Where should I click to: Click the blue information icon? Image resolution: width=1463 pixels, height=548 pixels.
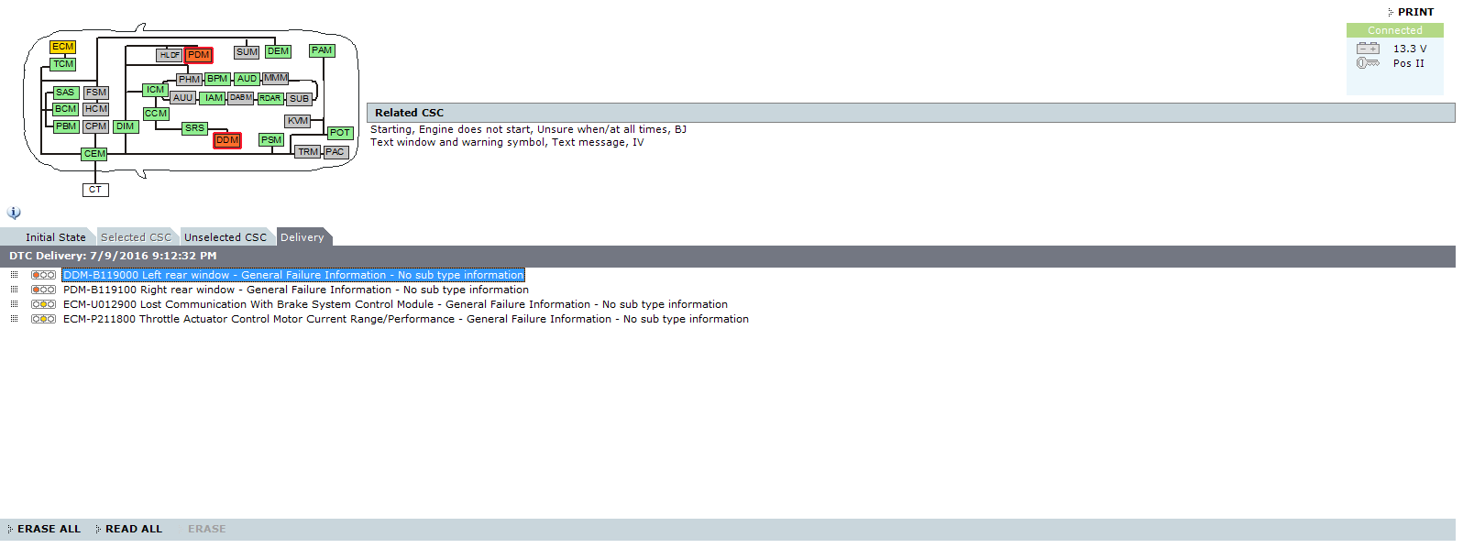click(14, 213)
